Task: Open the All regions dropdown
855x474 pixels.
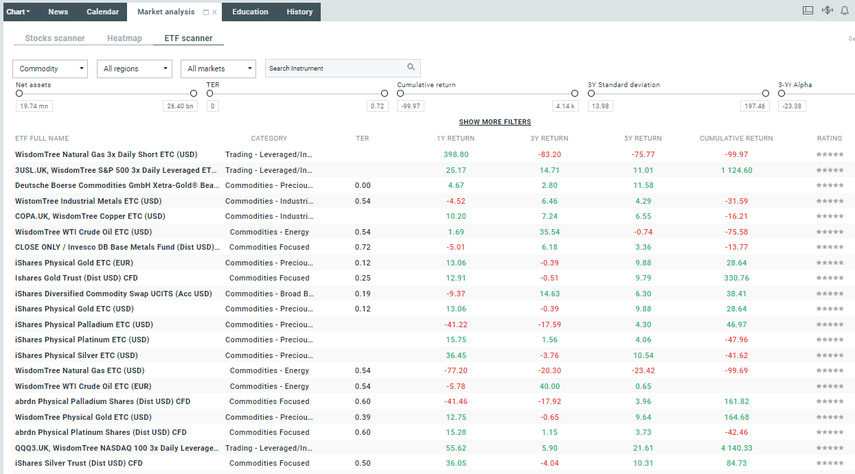Action: 135,69
